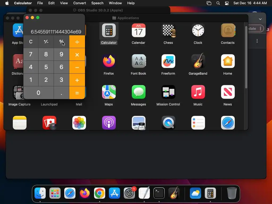The height and width of the screenshot is (204, 272).
Task: Open the Image Capture app
Action: [18, 92]
